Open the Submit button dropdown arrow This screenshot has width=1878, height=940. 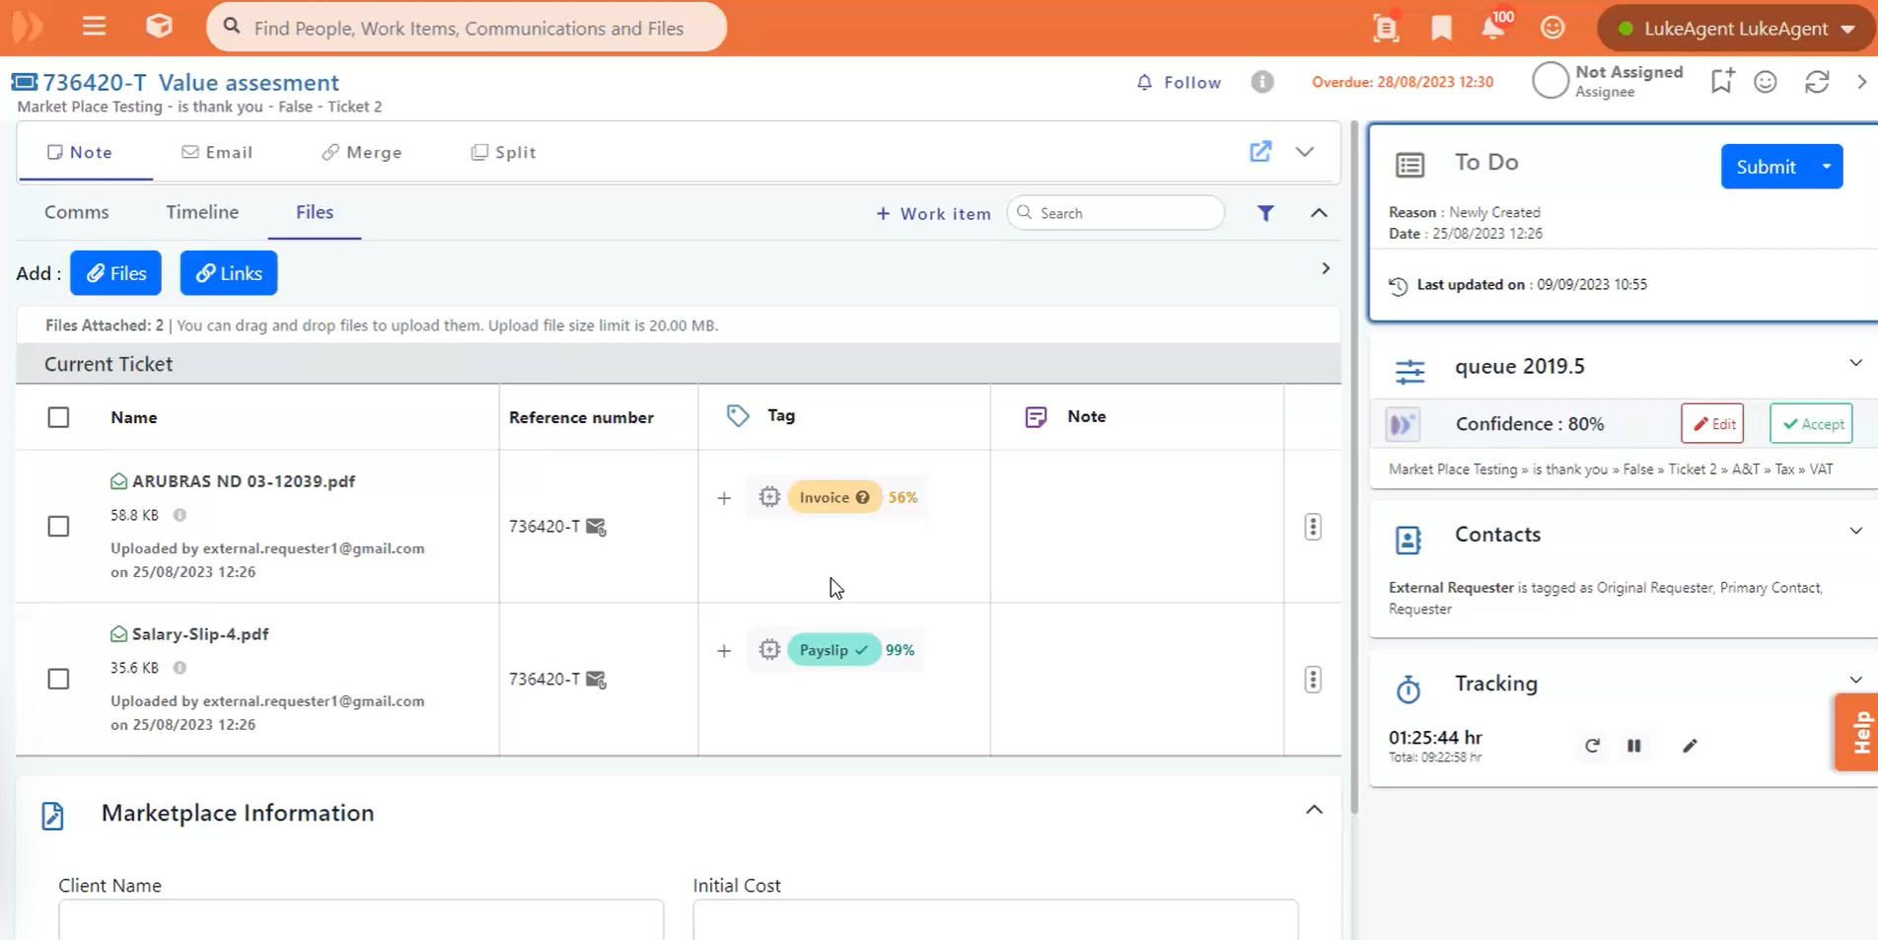pos(1827,167)
